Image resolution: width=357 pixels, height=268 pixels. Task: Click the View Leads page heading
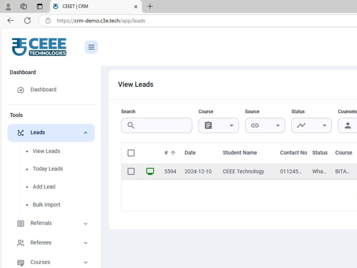pos(136,84)
